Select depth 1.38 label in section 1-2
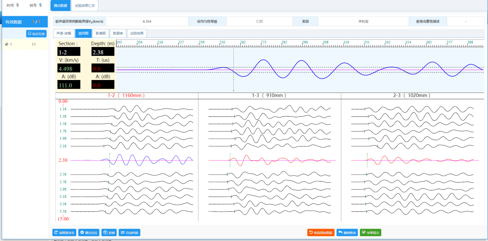This screenshot has width=488, height=241. click(63, 116)
